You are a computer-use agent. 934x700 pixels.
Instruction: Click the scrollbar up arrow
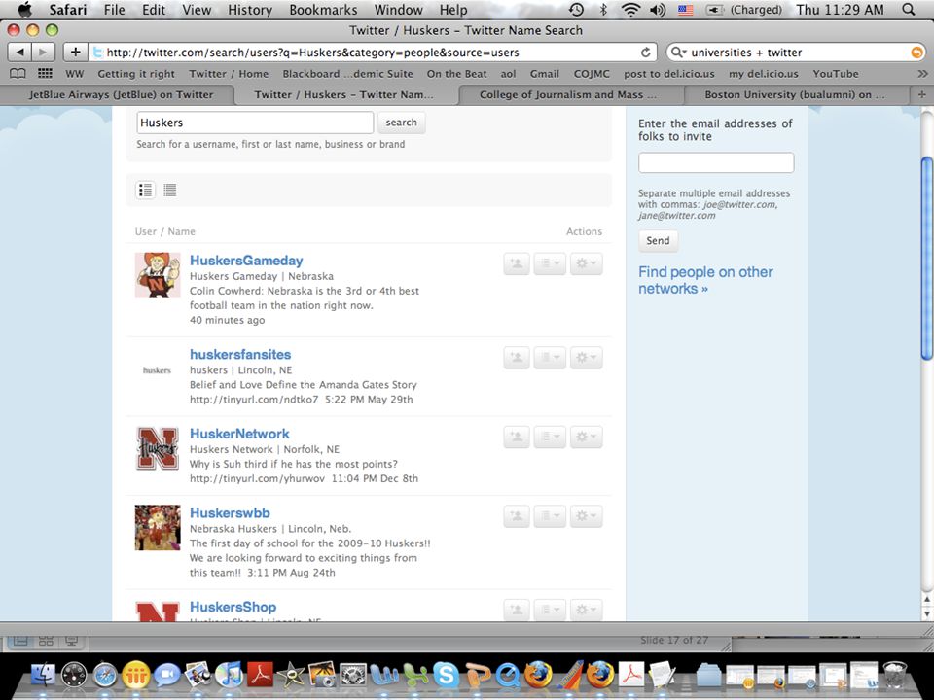[x=927, y=600]
